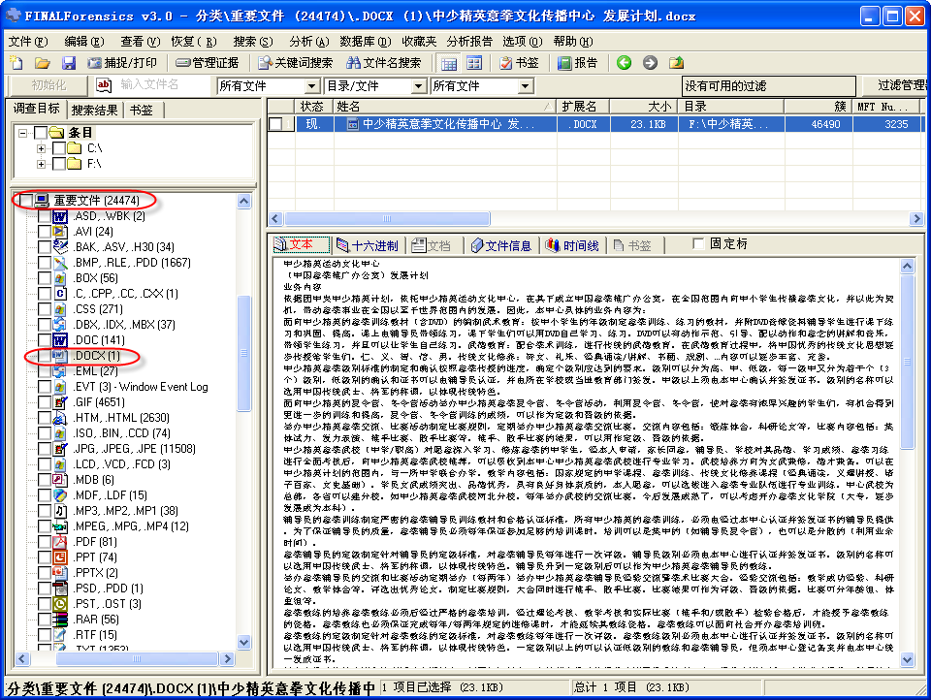Click the 过滤管理 button
Viewport: 931px width, 700px height.
pos(896,85)
